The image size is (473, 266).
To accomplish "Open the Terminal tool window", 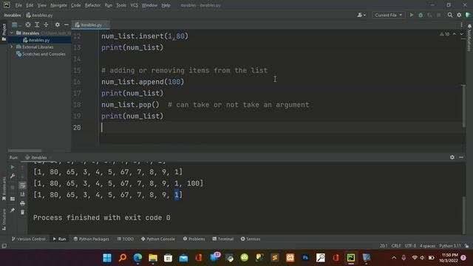I will click(x=223, y=239).
